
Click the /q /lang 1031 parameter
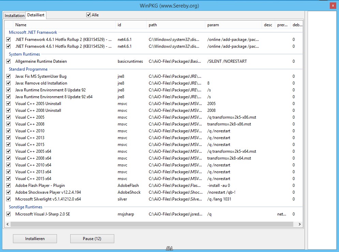click(x=219, y=199)
